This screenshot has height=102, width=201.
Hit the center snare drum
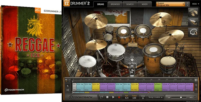(x=116, y=52)
